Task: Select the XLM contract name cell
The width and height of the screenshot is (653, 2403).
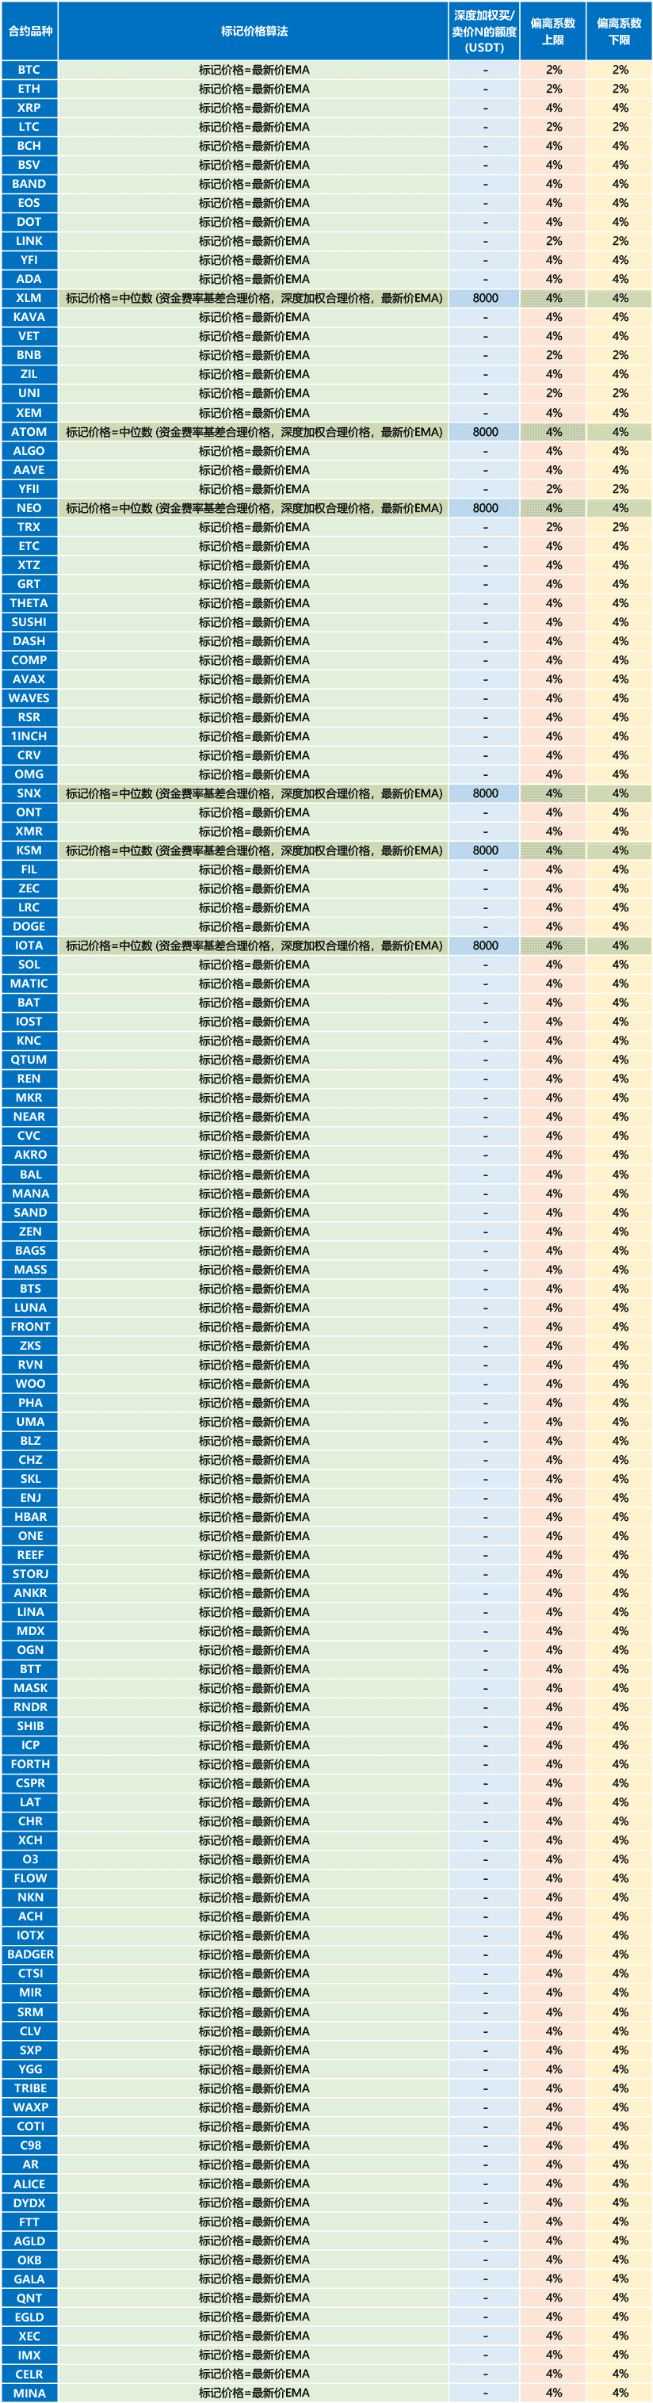Action: 29,299
